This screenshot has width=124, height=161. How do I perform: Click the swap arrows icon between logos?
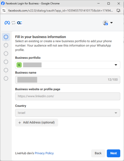pos(14,23)
